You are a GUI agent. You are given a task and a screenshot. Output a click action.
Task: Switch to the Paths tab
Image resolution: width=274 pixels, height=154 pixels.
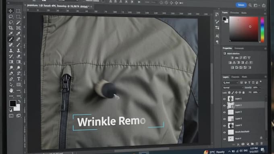pyautogui.click(x=244, y=77)
